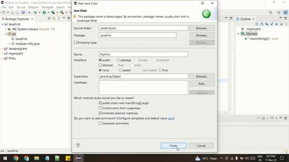Open the Refactor menu
Image resolution: width=289 pixels, height=162 pixels.
33,7
